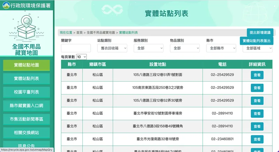The height and width of the screenshot is (152, 279).
Task: Open 物品類別 dropdown
Action: click(x=185, y=48)
